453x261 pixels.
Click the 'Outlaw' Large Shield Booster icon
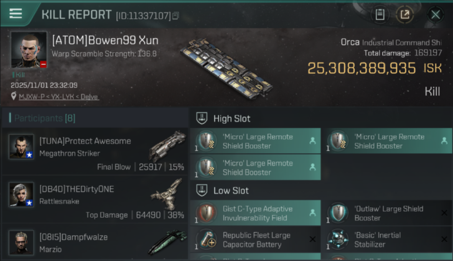point(338,213)
